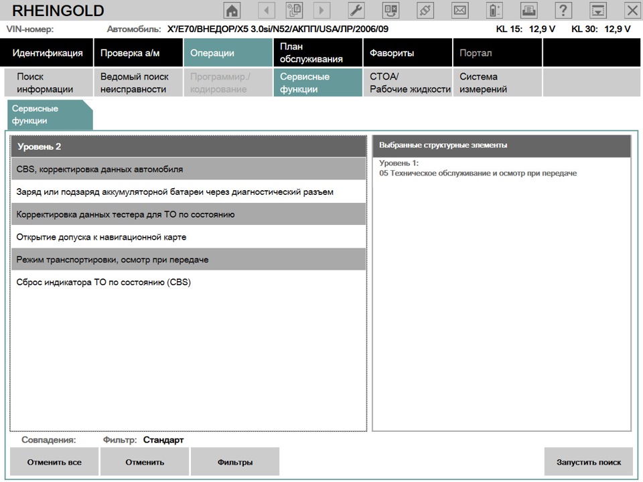
Task: Open the help question mark icon
Action: [x=563, y=10]
